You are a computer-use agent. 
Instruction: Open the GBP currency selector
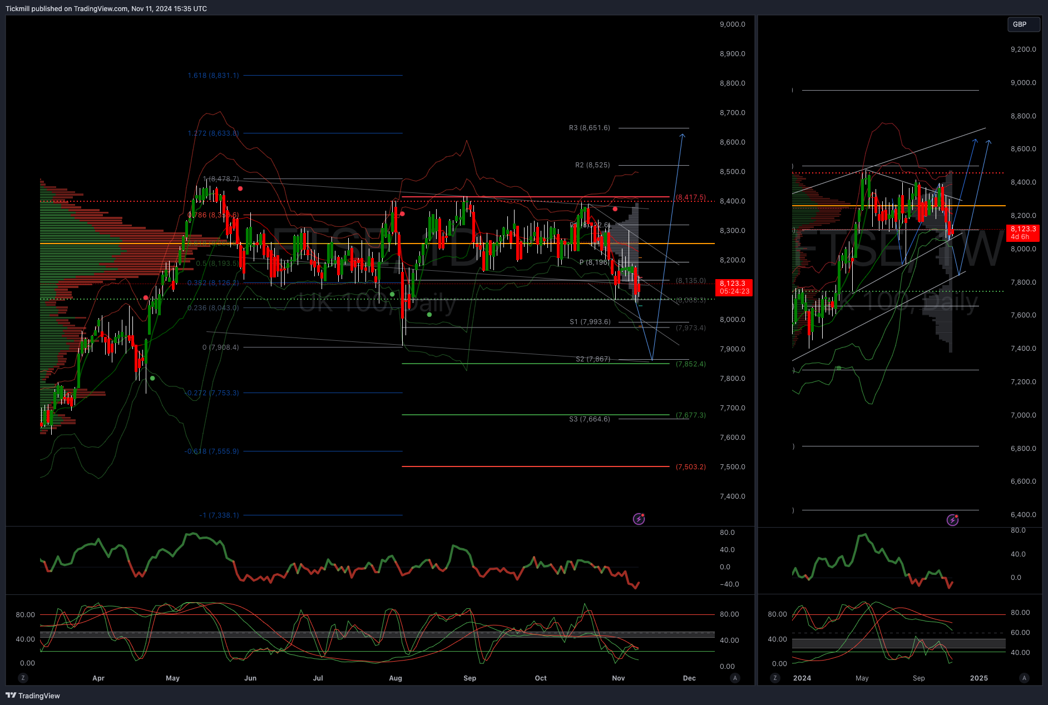1024,24
